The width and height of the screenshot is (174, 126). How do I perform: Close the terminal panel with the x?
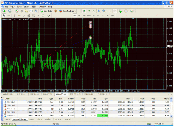pos(2,98)
